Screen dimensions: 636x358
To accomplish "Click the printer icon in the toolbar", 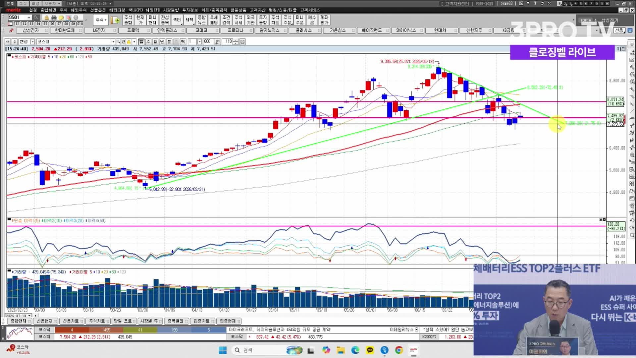I will (x=54, y=18).
